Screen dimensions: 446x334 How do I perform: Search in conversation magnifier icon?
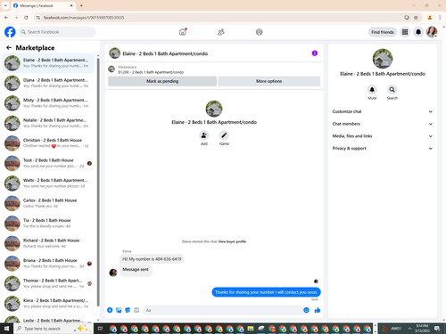(392, 89)
